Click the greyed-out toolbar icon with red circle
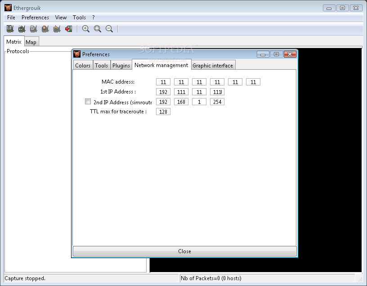This screenshot has height=286, width=367. pyautogui.click(x=45, y=29)
